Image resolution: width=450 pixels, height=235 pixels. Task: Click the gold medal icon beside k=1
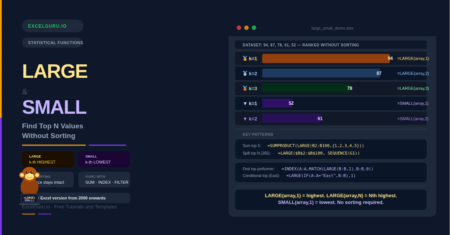point(245,58)
